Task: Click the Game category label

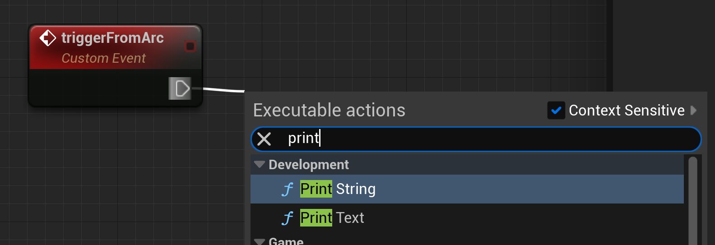Action: [286, 241]
